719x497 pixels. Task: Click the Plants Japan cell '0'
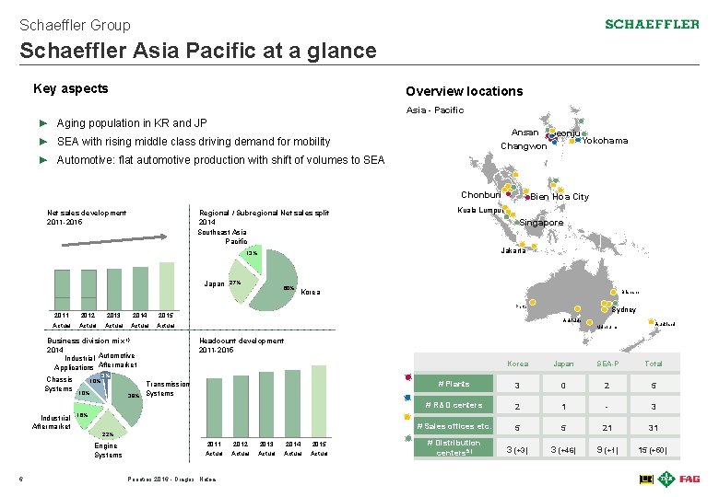[563, 386]
